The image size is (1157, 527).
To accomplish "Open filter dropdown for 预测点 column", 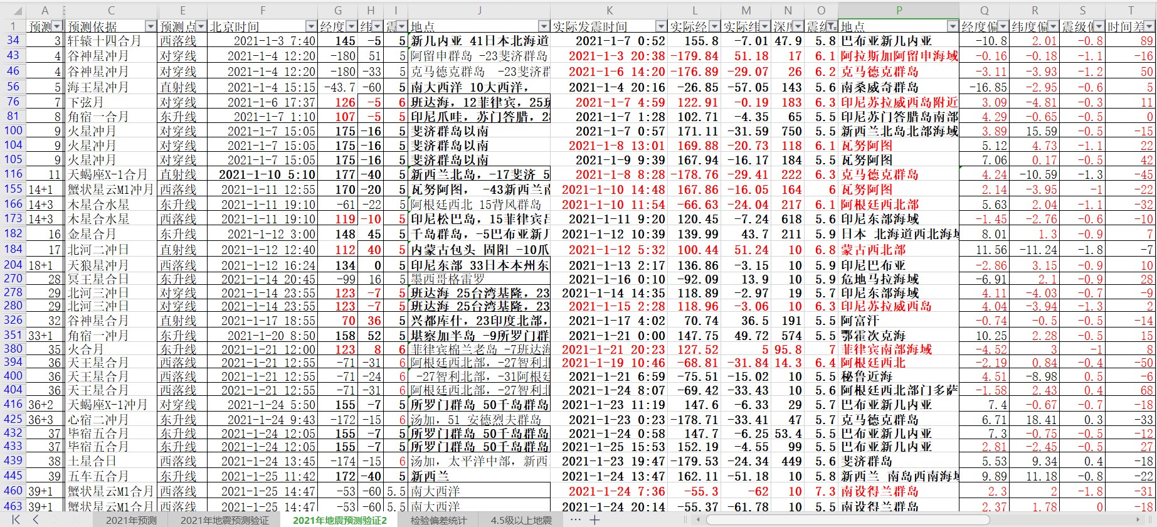I will [201, 26].
